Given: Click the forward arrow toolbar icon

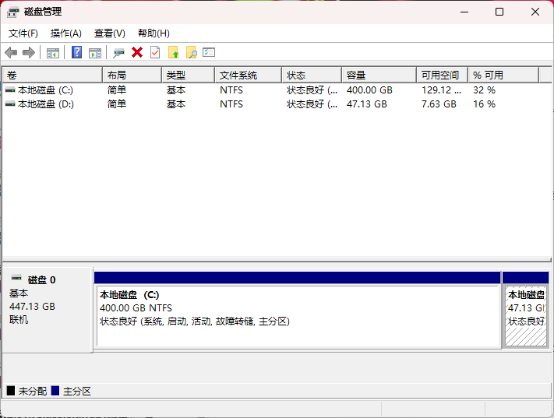Looking at the screenshot, I should click(29, 52).
